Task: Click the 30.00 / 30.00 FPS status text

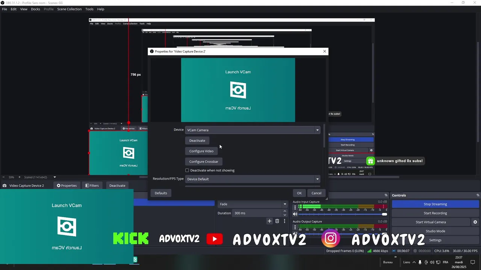Action: (465, 251)
